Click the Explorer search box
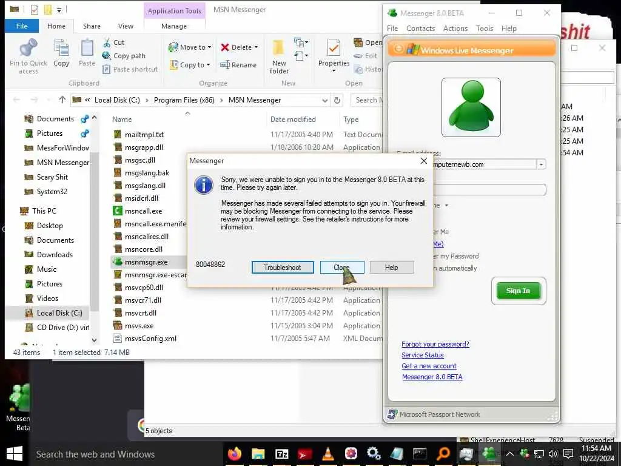The image size is (621, 466). [367, 100]
